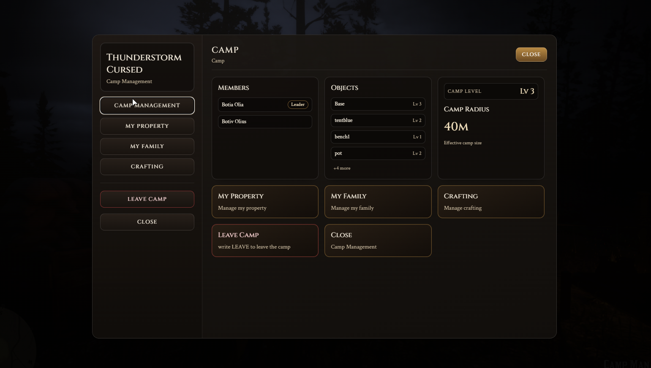Select the pot object row
651x368 pixels.
click(x=378, y=153)
